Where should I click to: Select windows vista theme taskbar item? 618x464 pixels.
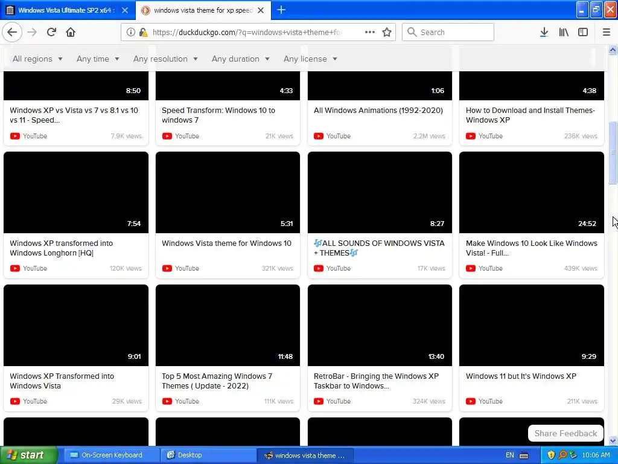305,455
